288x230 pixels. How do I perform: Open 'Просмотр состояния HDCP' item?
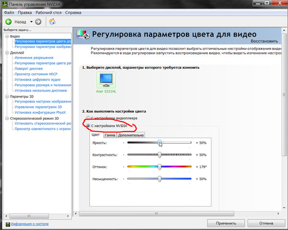36,74
